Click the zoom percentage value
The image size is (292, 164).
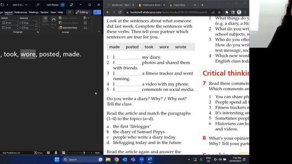(97, 153)
